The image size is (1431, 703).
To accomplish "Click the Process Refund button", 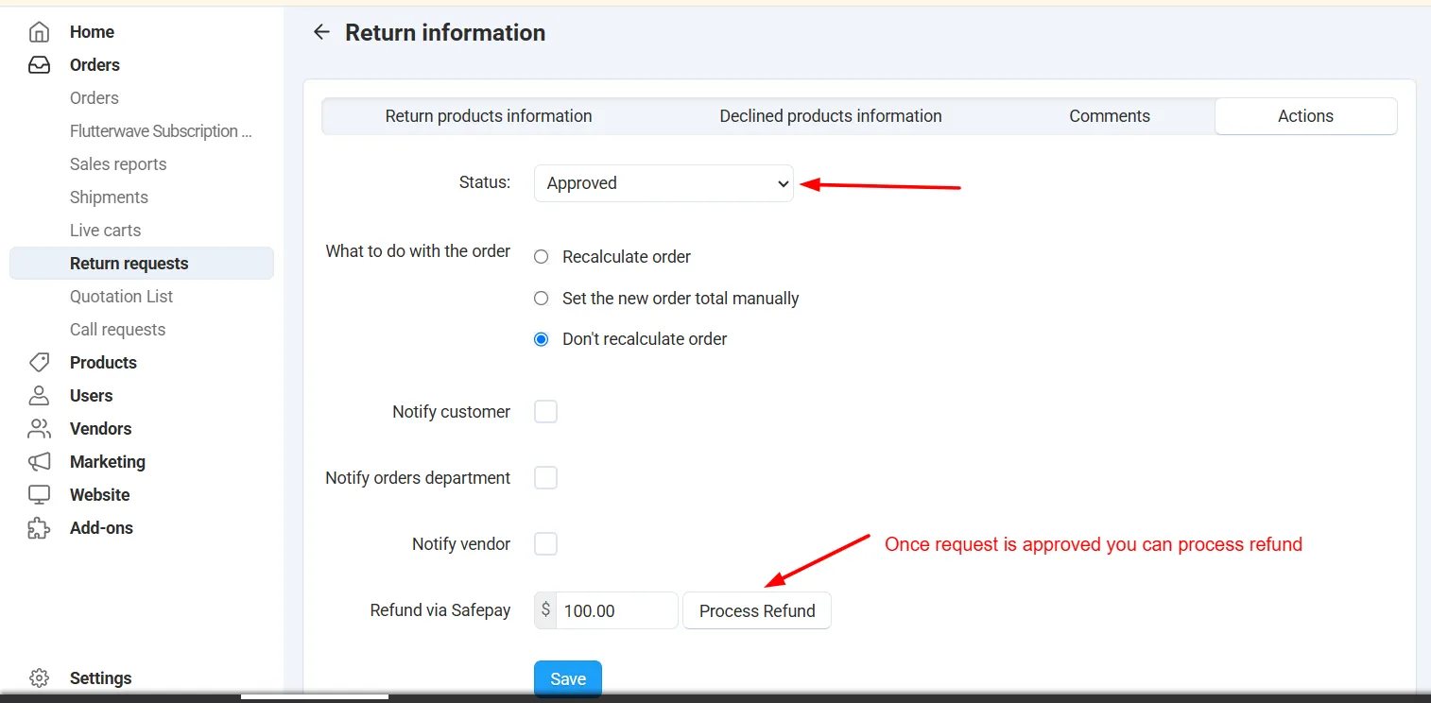I will click(757, 610).
